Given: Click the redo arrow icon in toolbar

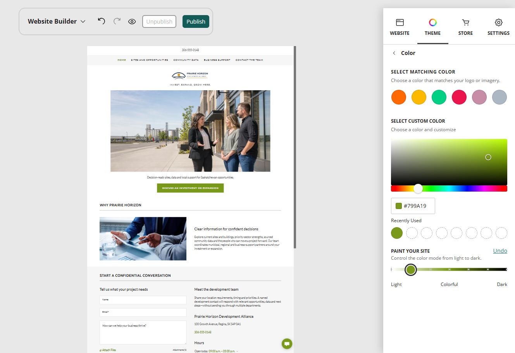Looking at the screenshot, I should [x=117, y=21].
